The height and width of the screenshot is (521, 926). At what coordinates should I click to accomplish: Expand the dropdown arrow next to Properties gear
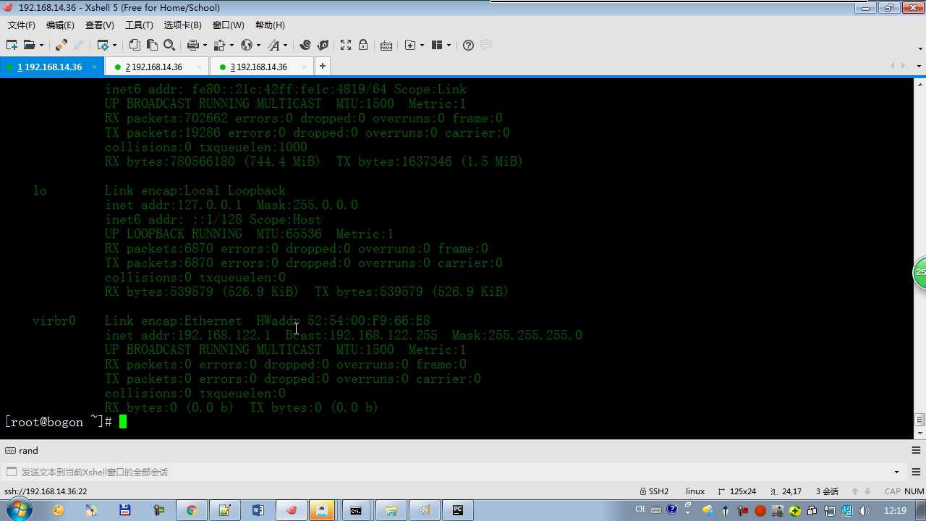(114, 45)
